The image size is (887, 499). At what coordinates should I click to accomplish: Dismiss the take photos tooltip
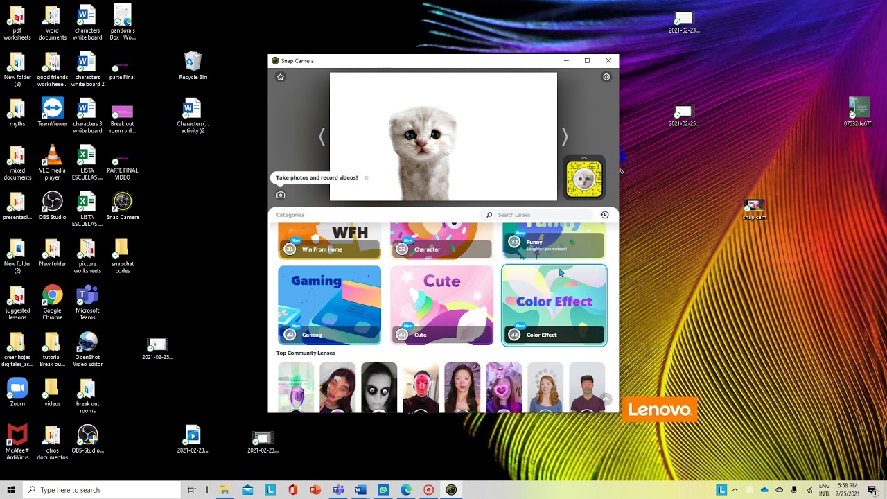366,177
